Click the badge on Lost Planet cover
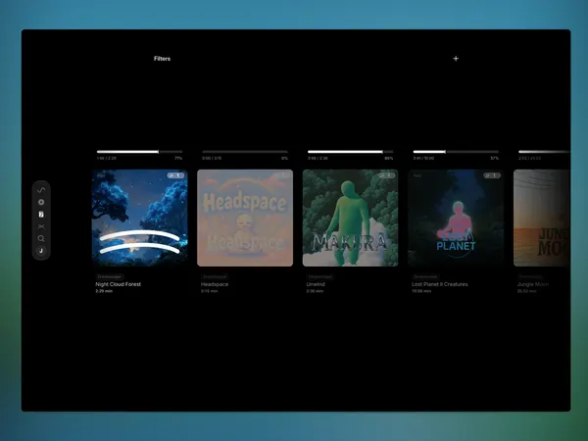 (492, 175)
